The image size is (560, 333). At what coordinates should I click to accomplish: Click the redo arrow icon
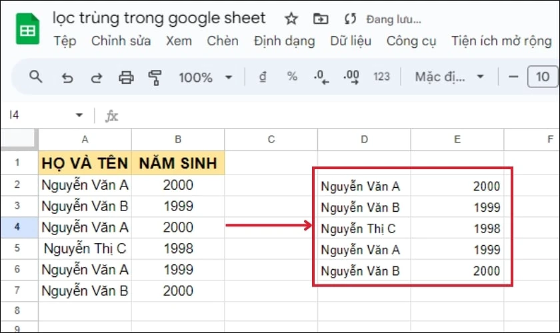(x=97, y=77)
